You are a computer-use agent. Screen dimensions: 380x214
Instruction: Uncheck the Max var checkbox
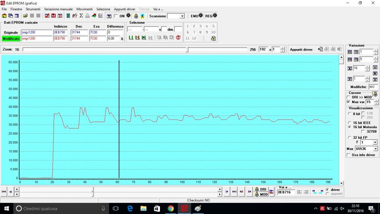click(x=348, y=102)
